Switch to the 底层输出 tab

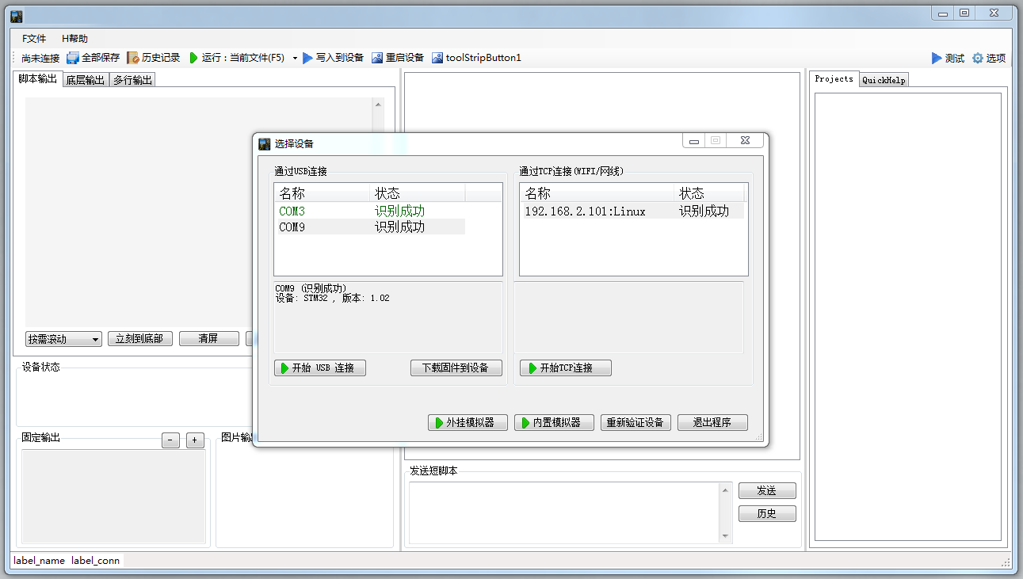coord(85,80)
